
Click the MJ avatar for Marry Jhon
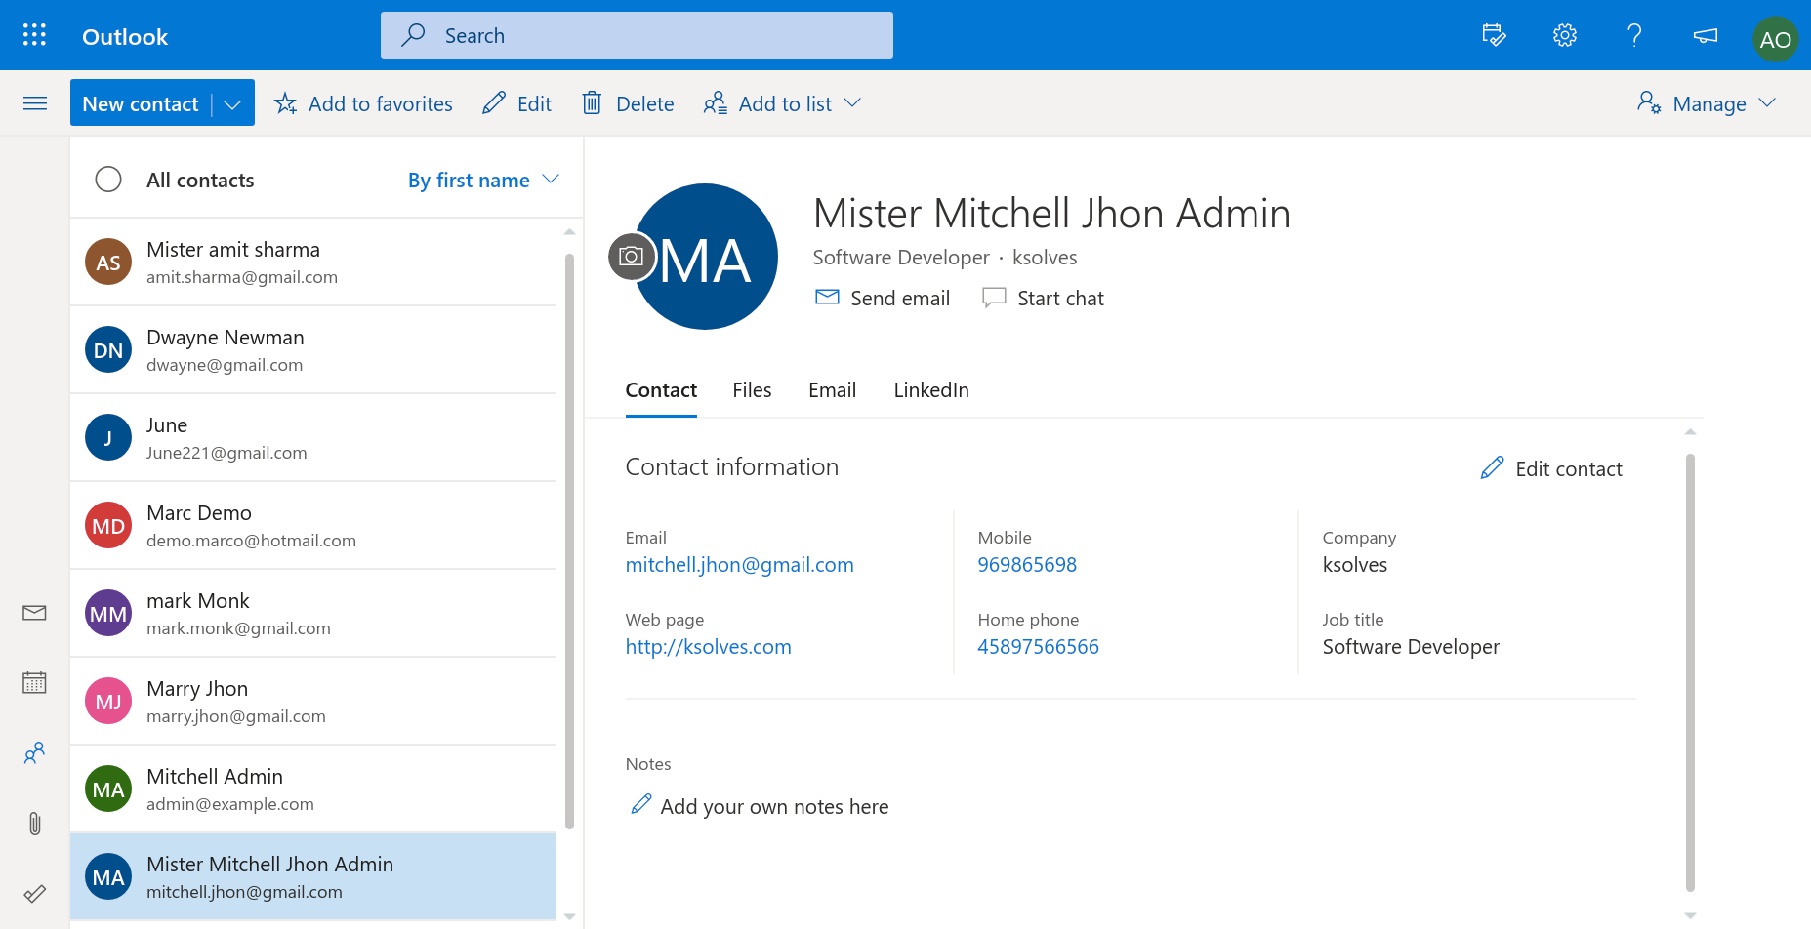tap(108, 701)
